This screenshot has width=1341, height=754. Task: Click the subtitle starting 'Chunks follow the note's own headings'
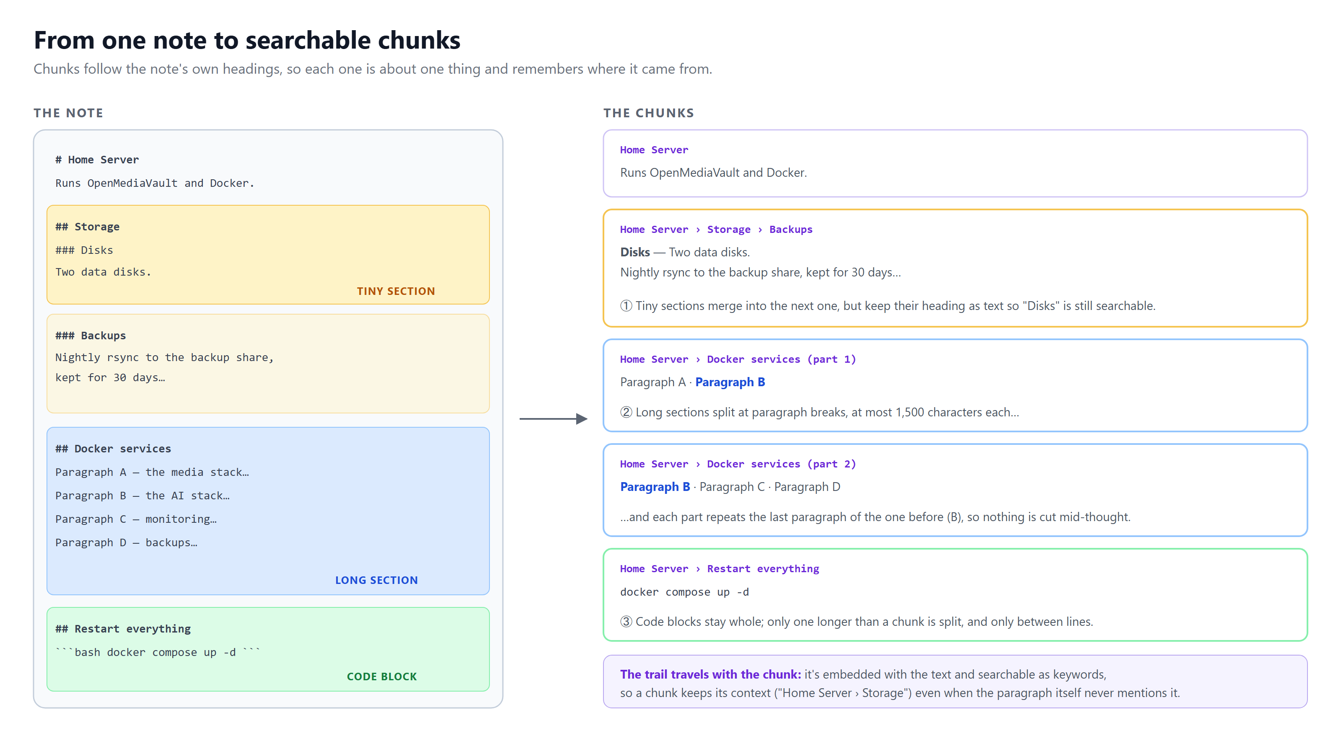coord(372,69)
